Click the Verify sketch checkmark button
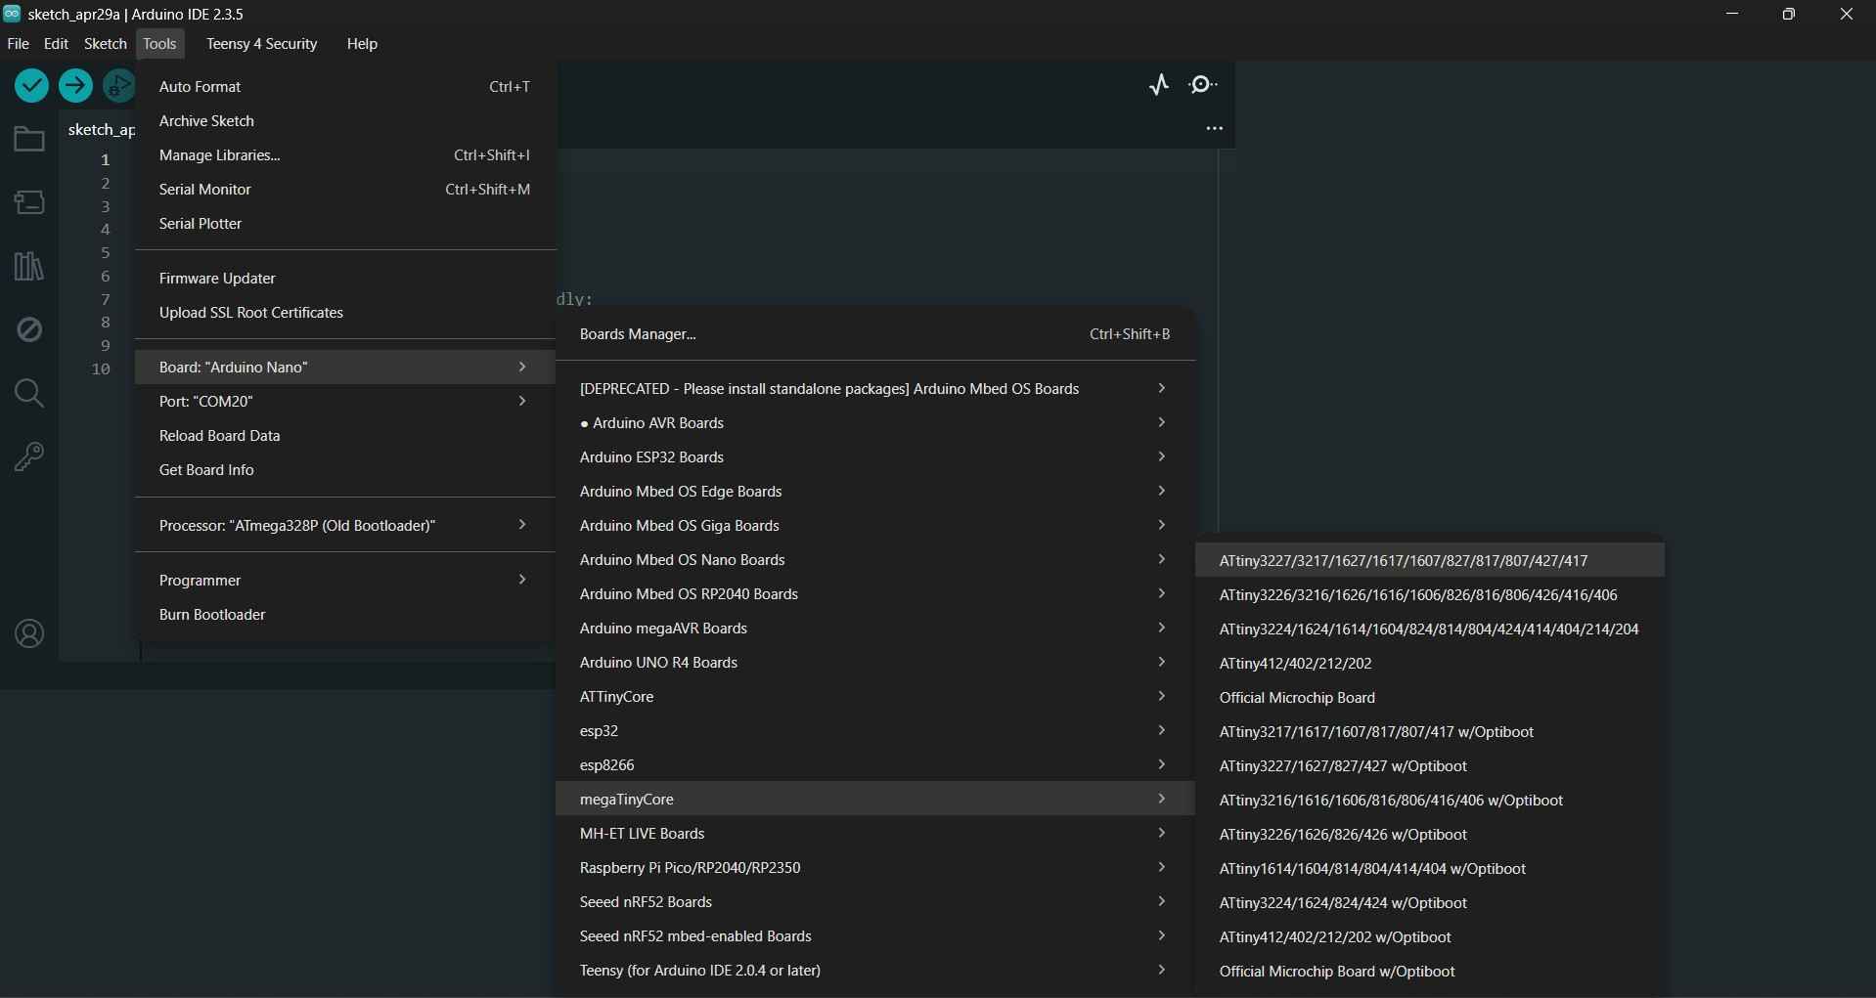The width and height of the screenshot is (1876, 998). point(31,86)
